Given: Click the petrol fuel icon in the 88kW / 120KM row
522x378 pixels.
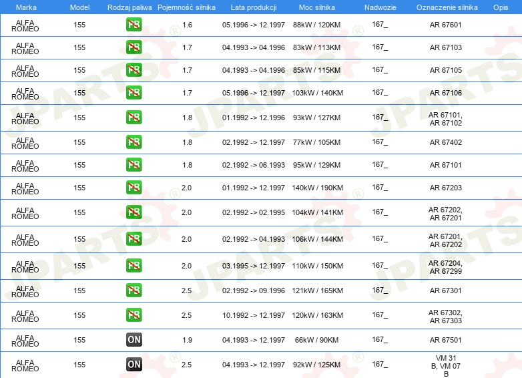Looking at the screenshot, I should [x=134, y=25].
